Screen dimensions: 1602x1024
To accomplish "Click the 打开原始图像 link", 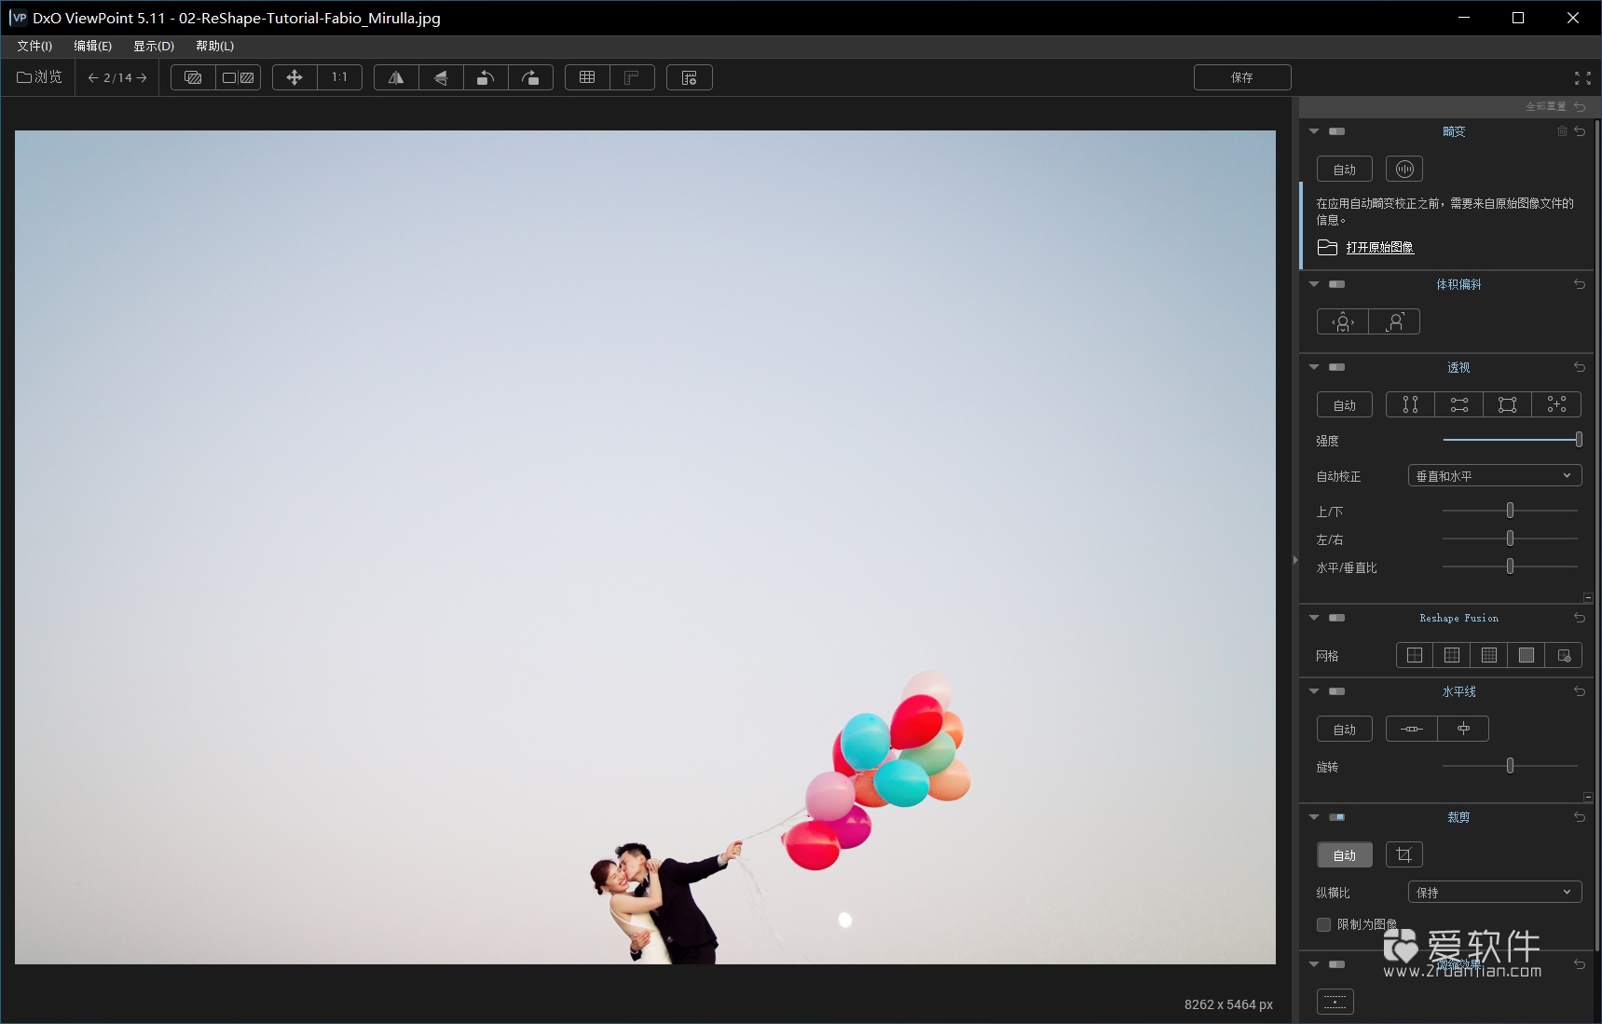I will [1379, 247].
